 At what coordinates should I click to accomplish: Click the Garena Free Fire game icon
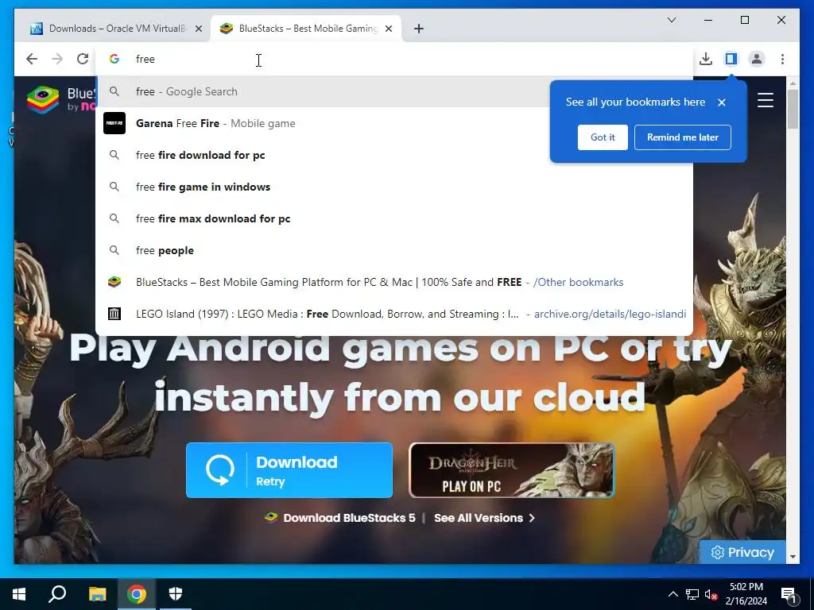click(114, 123)
